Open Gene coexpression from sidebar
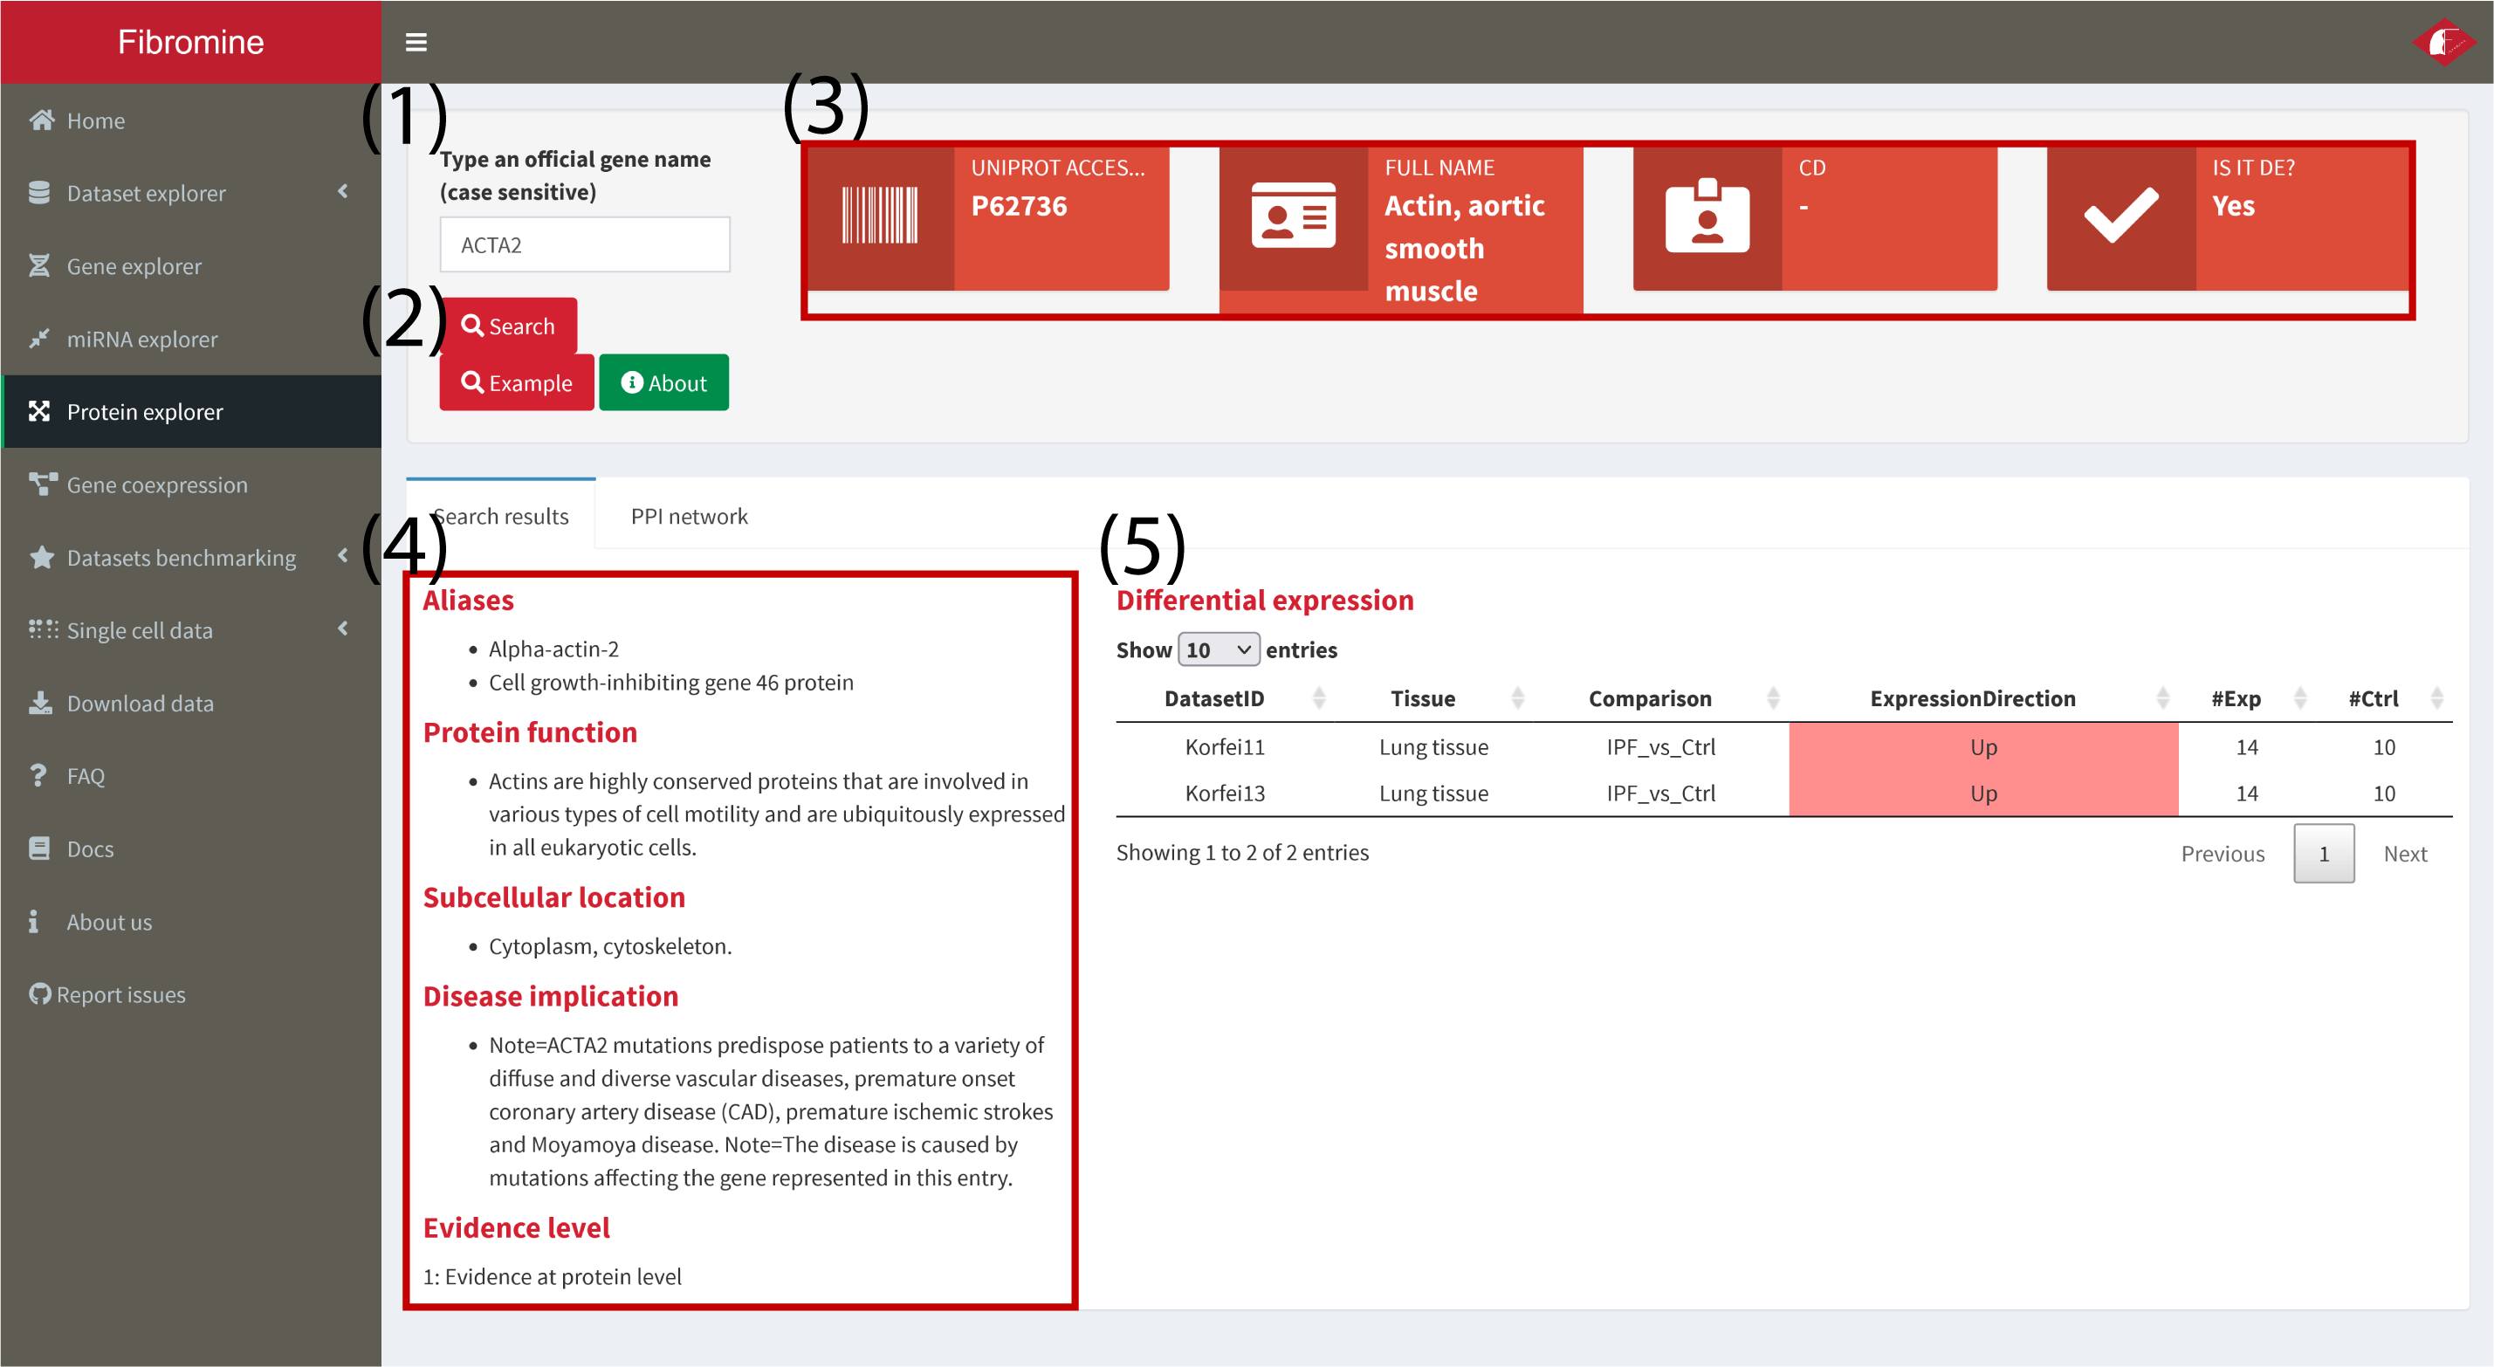The width and height of the screenshot is (2494, 1367). click(x=190, y=484)
